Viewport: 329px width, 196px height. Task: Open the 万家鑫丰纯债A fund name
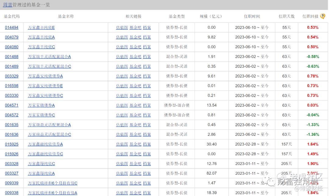tap(41, 37)
